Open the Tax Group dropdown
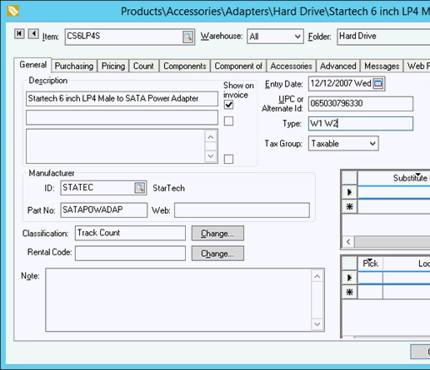The height and width of the screenshot is (370, 430). [372, 144]
